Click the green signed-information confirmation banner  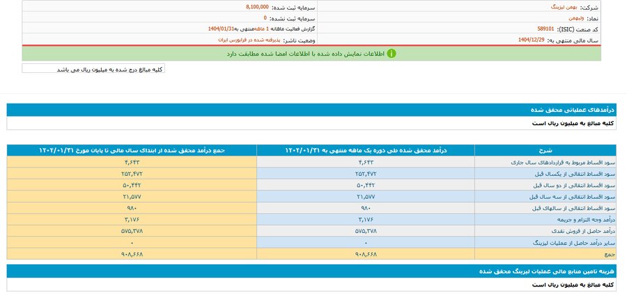pyautogui.click(x=313, y=54)
